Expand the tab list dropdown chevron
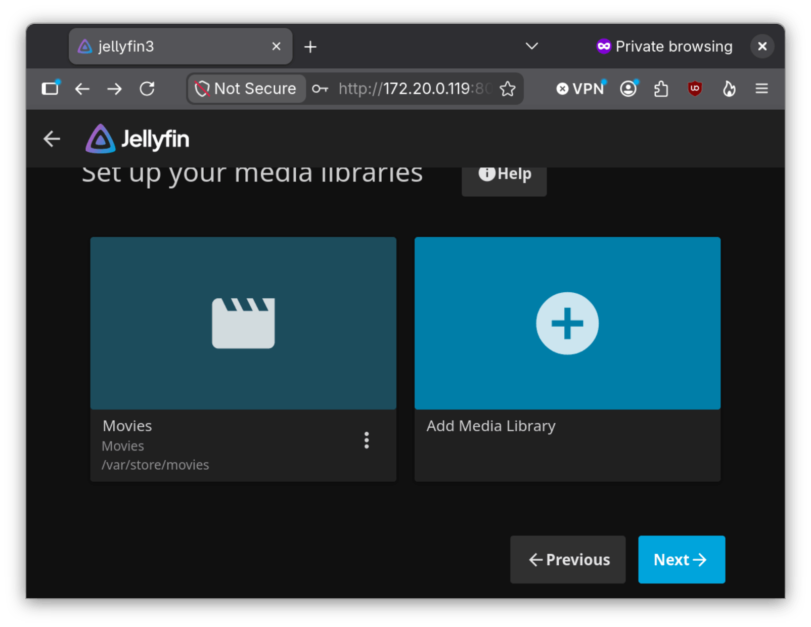Screen dimensions: 811x627 (x=532, y=47)
